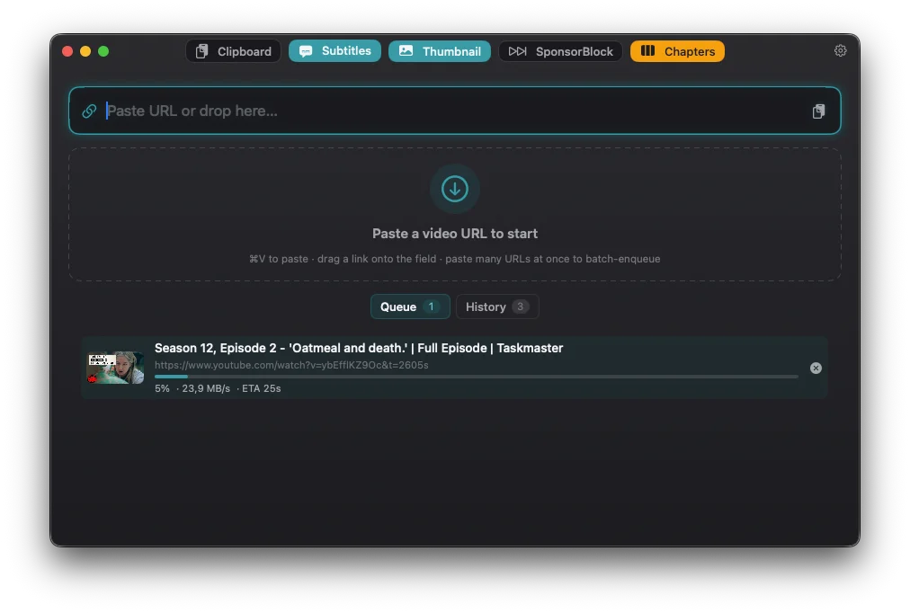This screenshot has height=613, width=910.
Task: Click the ⌘V to paste hint text
Action: pos(454,259)
